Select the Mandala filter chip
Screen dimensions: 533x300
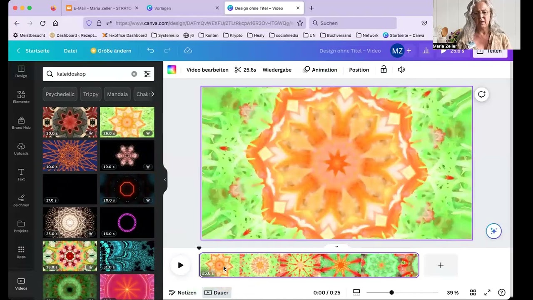coord(117,94)
